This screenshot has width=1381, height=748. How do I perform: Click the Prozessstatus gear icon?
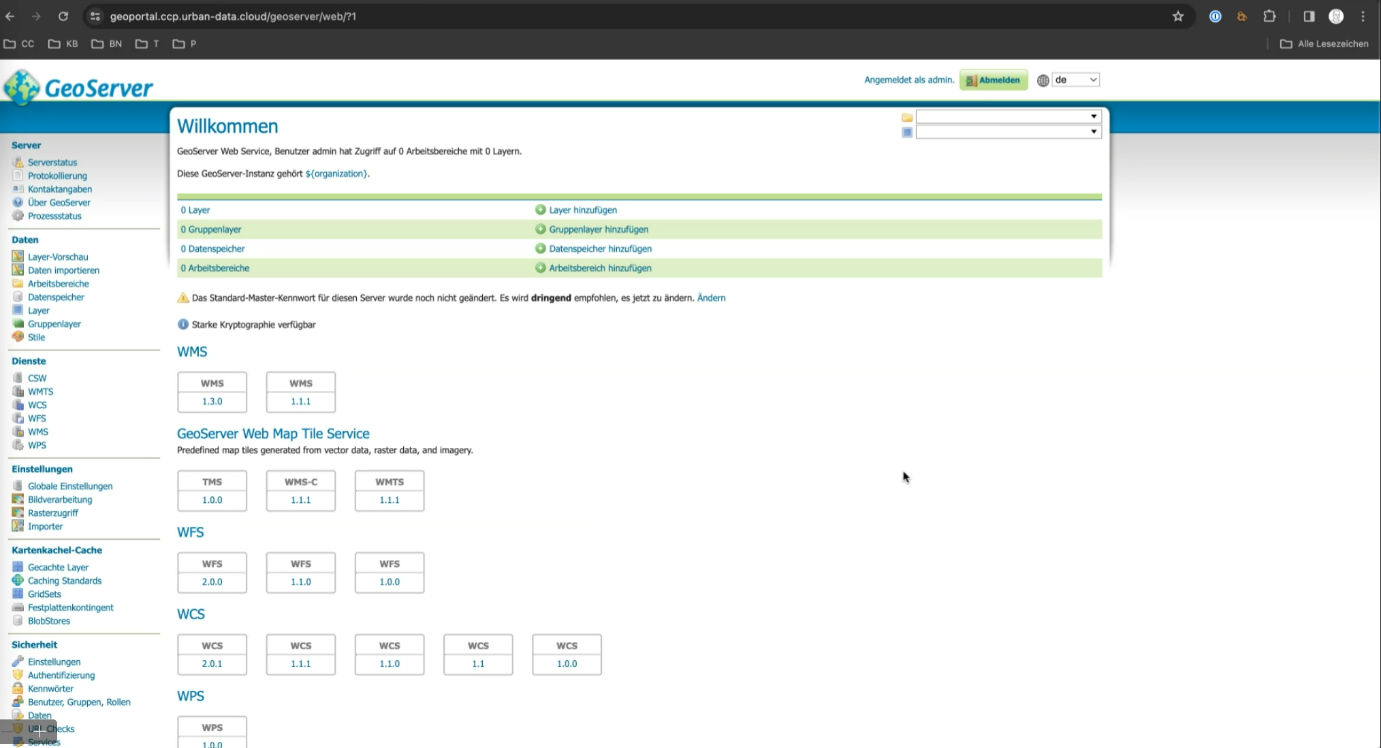(18, 216)
